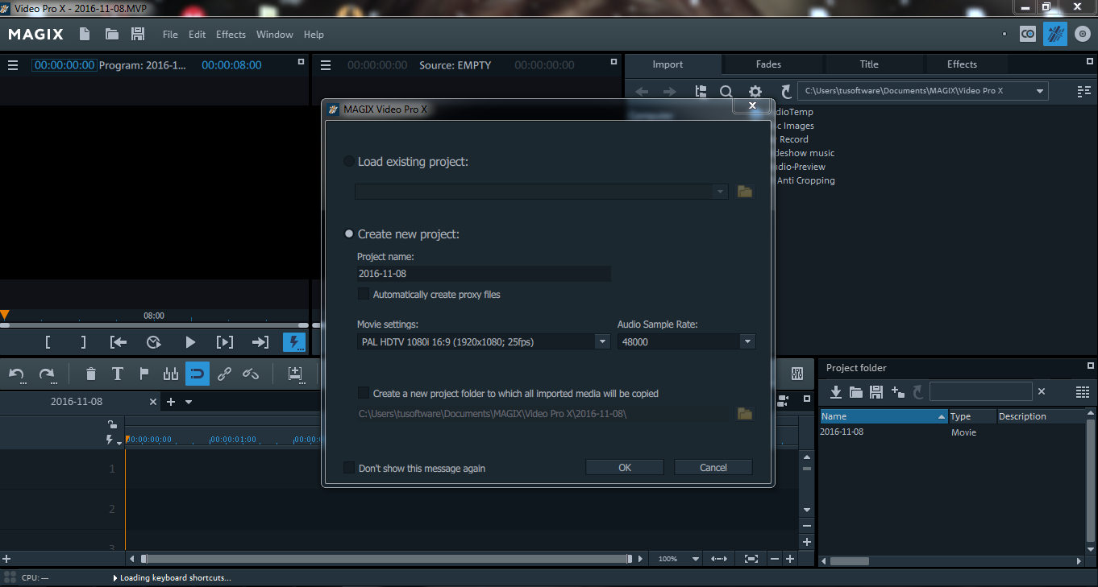This screenshot has height=587, width=1098.
Task: Start playback in the program monitor
Action: [x=190, y=342]
